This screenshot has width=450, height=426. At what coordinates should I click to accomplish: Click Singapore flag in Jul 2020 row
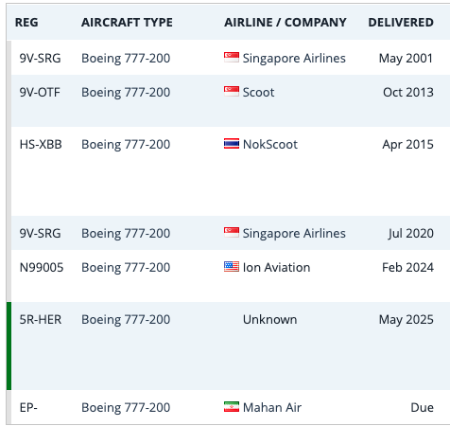click(232, 233)
